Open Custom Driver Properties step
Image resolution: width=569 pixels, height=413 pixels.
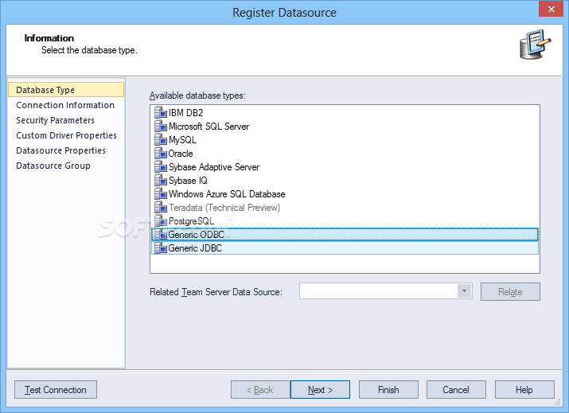coord(66,135)
